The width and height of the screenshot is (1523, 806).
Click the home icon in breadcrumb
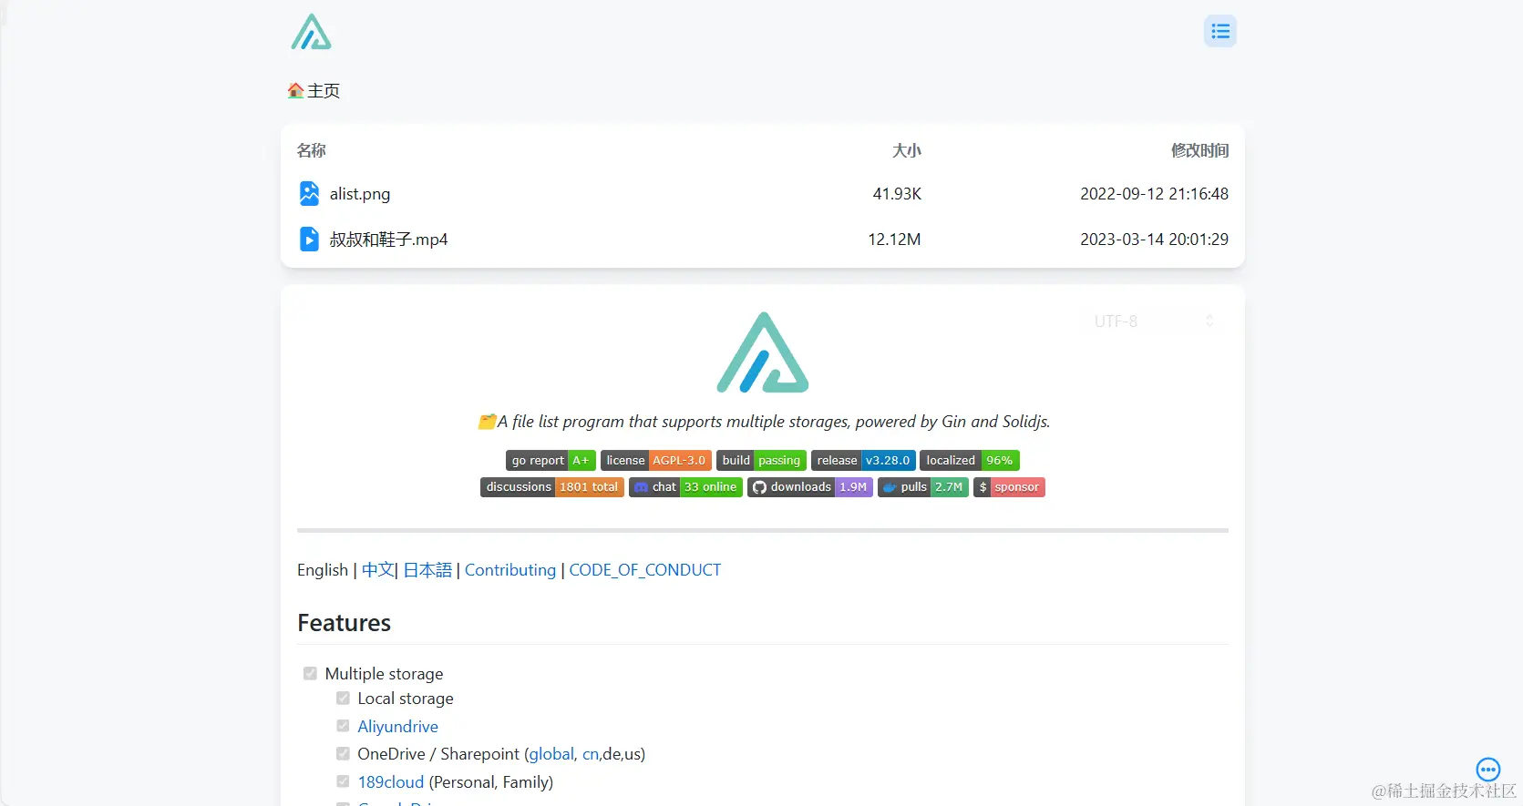tap(295, 90)
